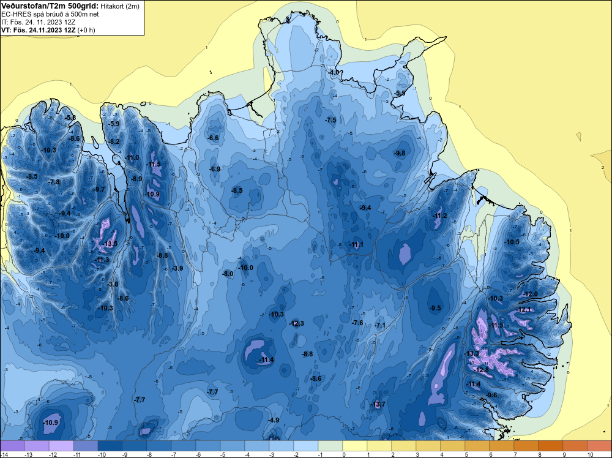Click the -8.9 temperature label
The height and width of the screenshot is (458, 612).
tap(136, 179)
